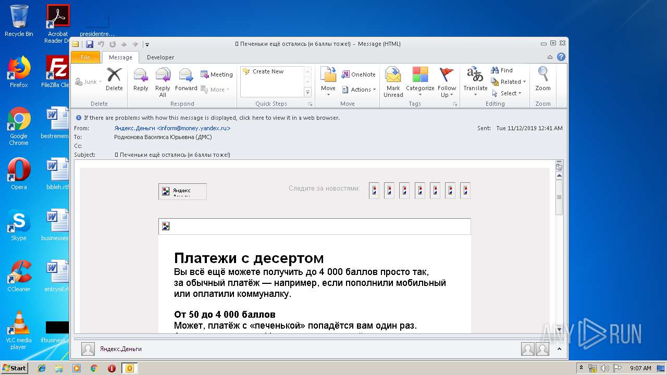Minimize the ribbon with caret button

[550, 57]
